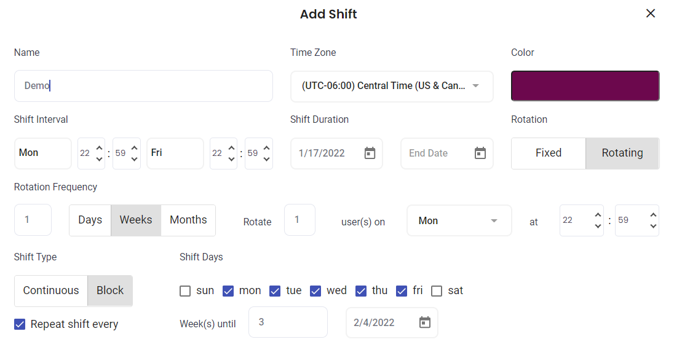Open calendar for shift start date 1/17/2022
The image size is (674, 350).
tap(370, 153)
